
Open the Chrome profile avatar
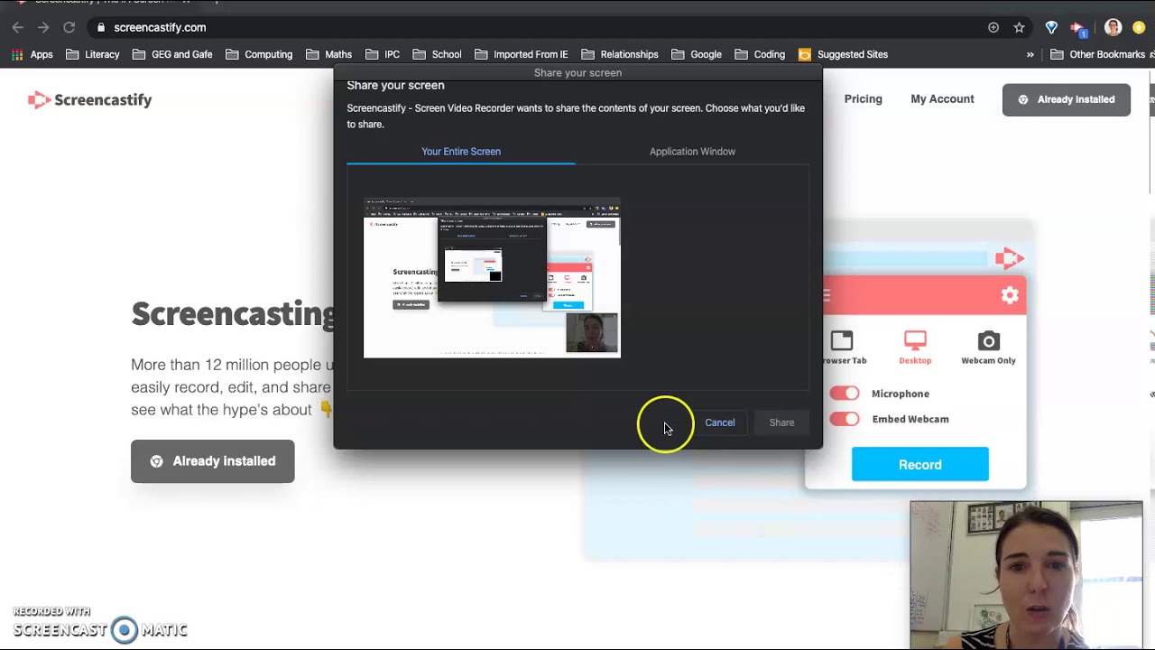[x=1113, y=27]
